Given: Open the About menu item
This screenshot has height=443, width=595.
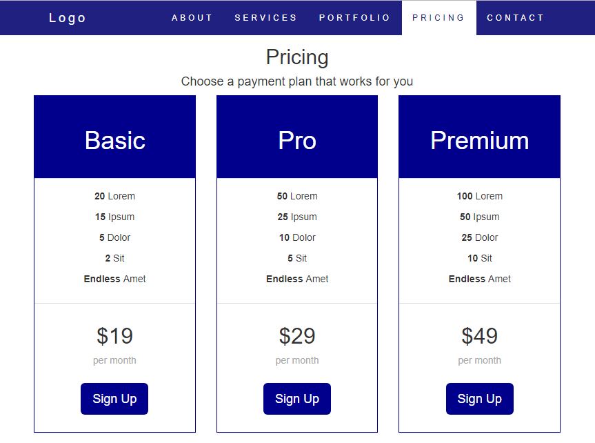Looking at the screenshot, I should [192, 18].
